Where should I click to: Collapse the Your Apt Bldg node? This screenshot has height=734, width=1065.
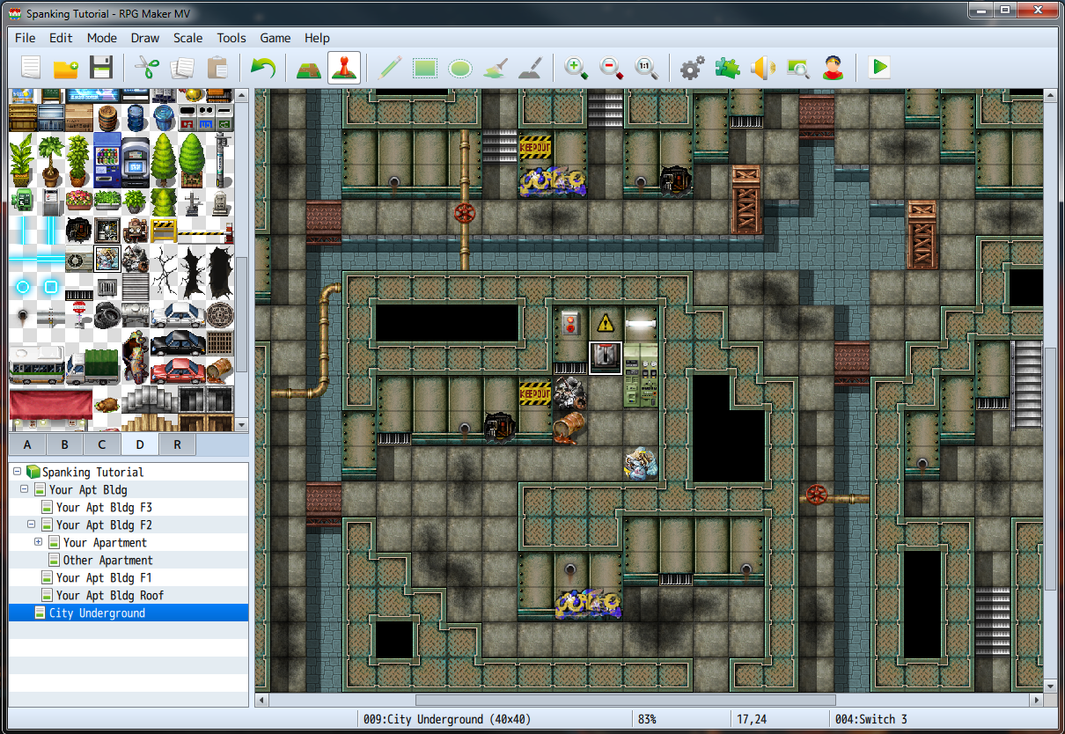[x=25, y=489]
